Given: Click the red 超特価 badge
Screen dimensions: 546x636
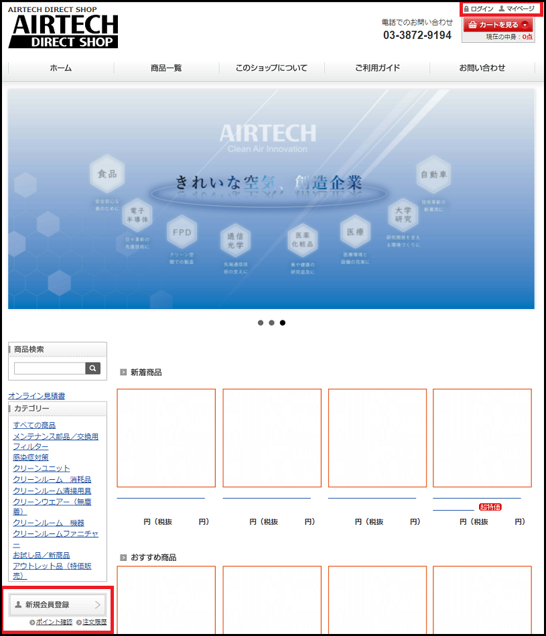Looking at the screenshot, I should point(490,507).
